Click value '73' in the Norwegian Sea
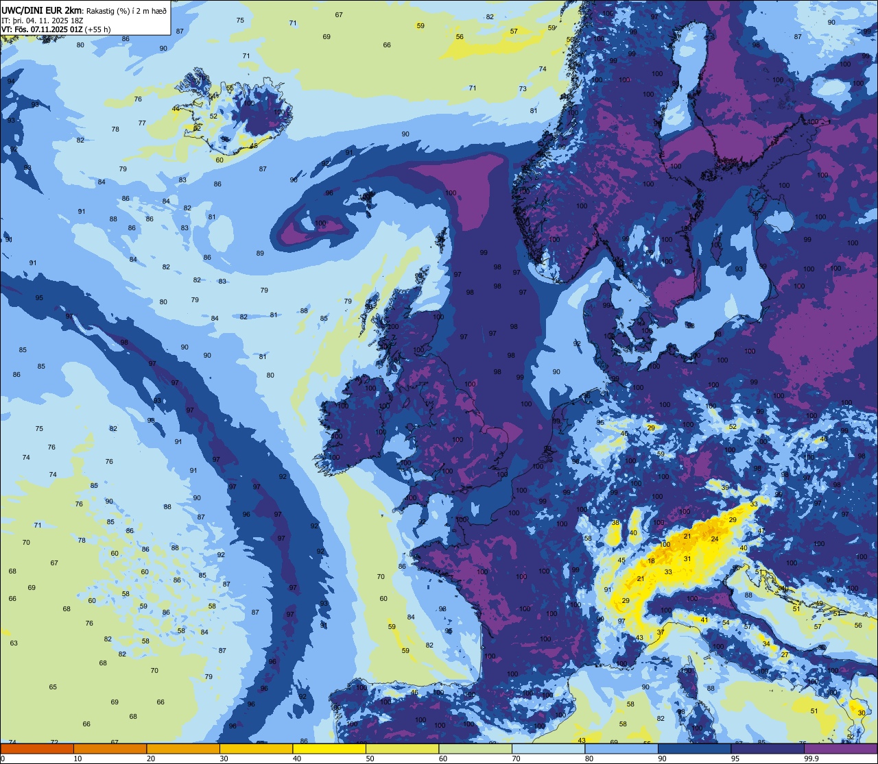This screenshot has width=878, height=764. point(523,89)
